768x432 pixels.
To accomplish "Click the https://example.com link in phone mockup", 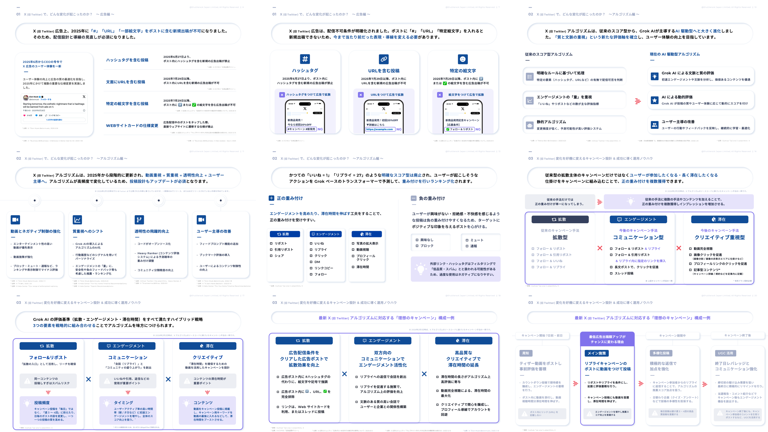I will [x=380, y=129].
